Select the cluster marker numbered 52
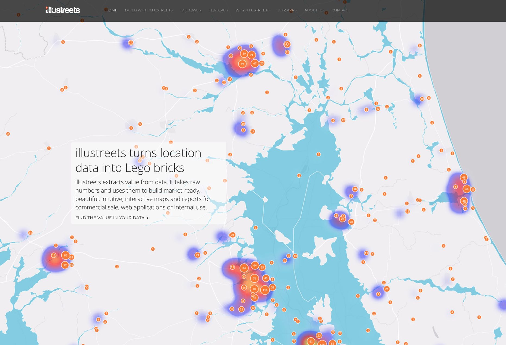Viewport: 506px width, 345px height. (x=65, y=265)
